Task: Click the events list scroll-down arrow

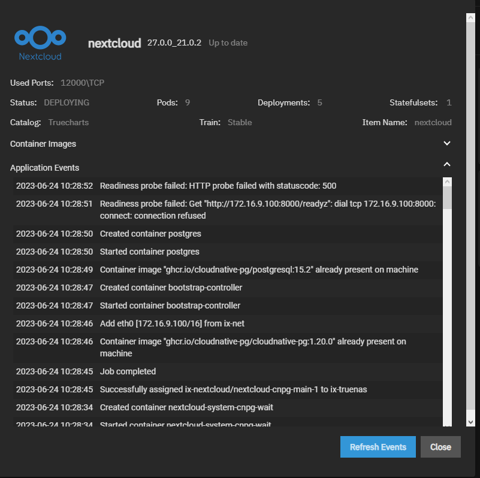Action: [447, 422]
